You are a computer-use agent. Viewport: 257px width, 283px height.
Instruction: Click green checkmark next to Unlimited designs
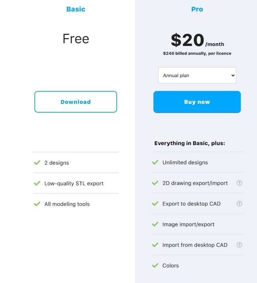tap(155, 162)
